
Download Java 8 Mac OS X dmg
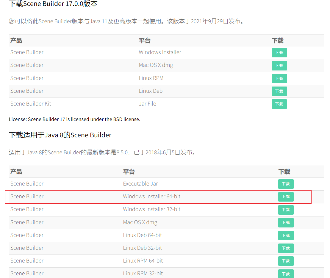[x=286, y=223]
